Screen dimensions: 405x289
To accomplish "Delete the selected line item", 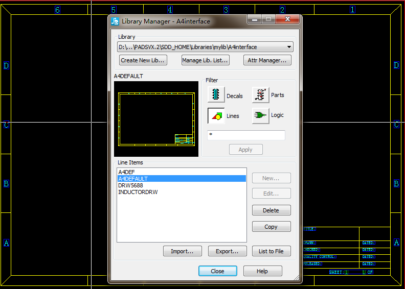I will point(271,210).
